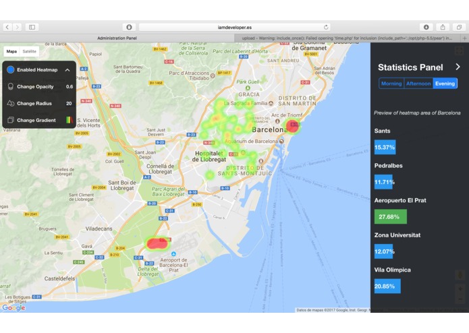Click the La Sagrada Familia map marker
Viewport: 469px width, 333px height.
click(x=271, y=103)
